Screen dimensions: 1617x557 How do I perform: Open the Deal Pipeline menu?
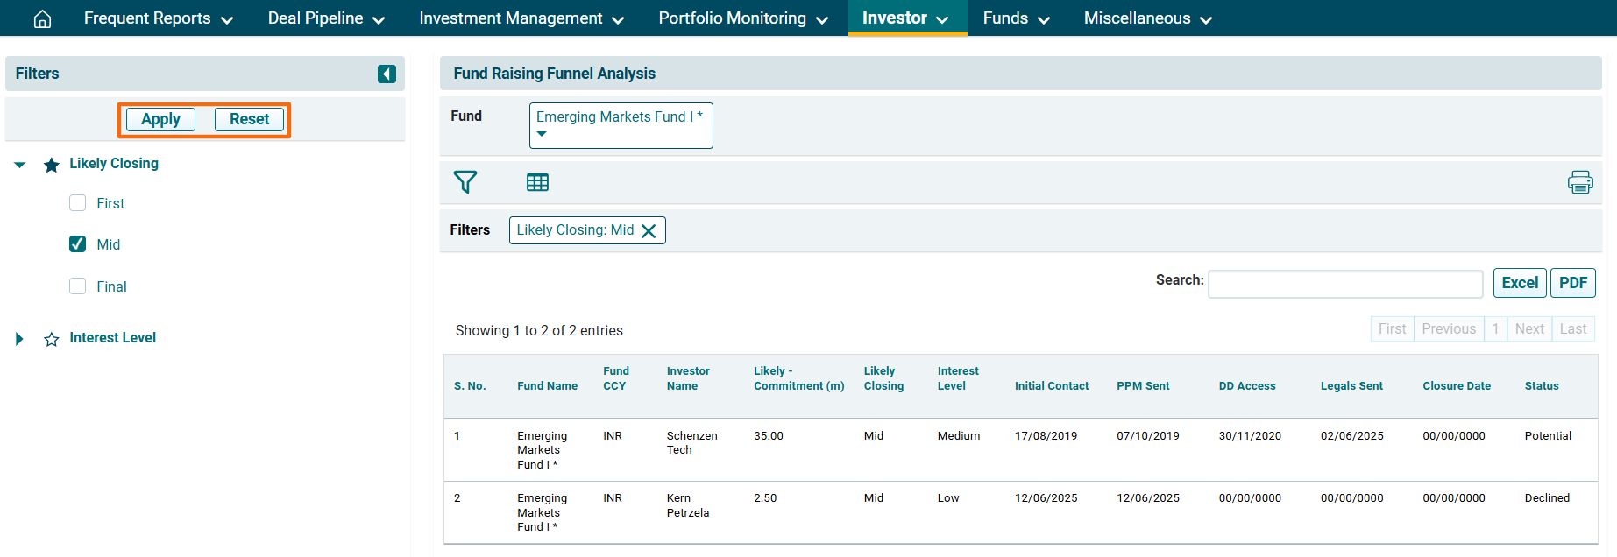[x=326, y=18]
